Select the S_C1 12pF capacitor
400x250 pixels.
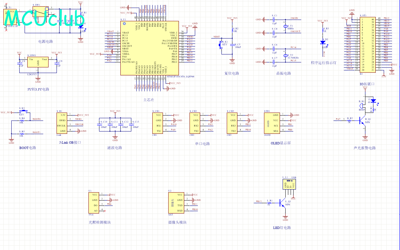[x=274, y=20]
